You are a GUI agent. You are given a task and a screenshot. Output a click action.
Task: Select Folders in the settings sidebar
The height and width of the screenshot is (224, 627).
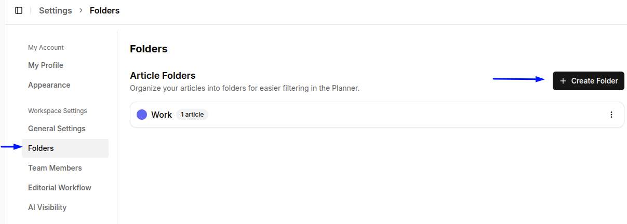click(x=41, y=148)
